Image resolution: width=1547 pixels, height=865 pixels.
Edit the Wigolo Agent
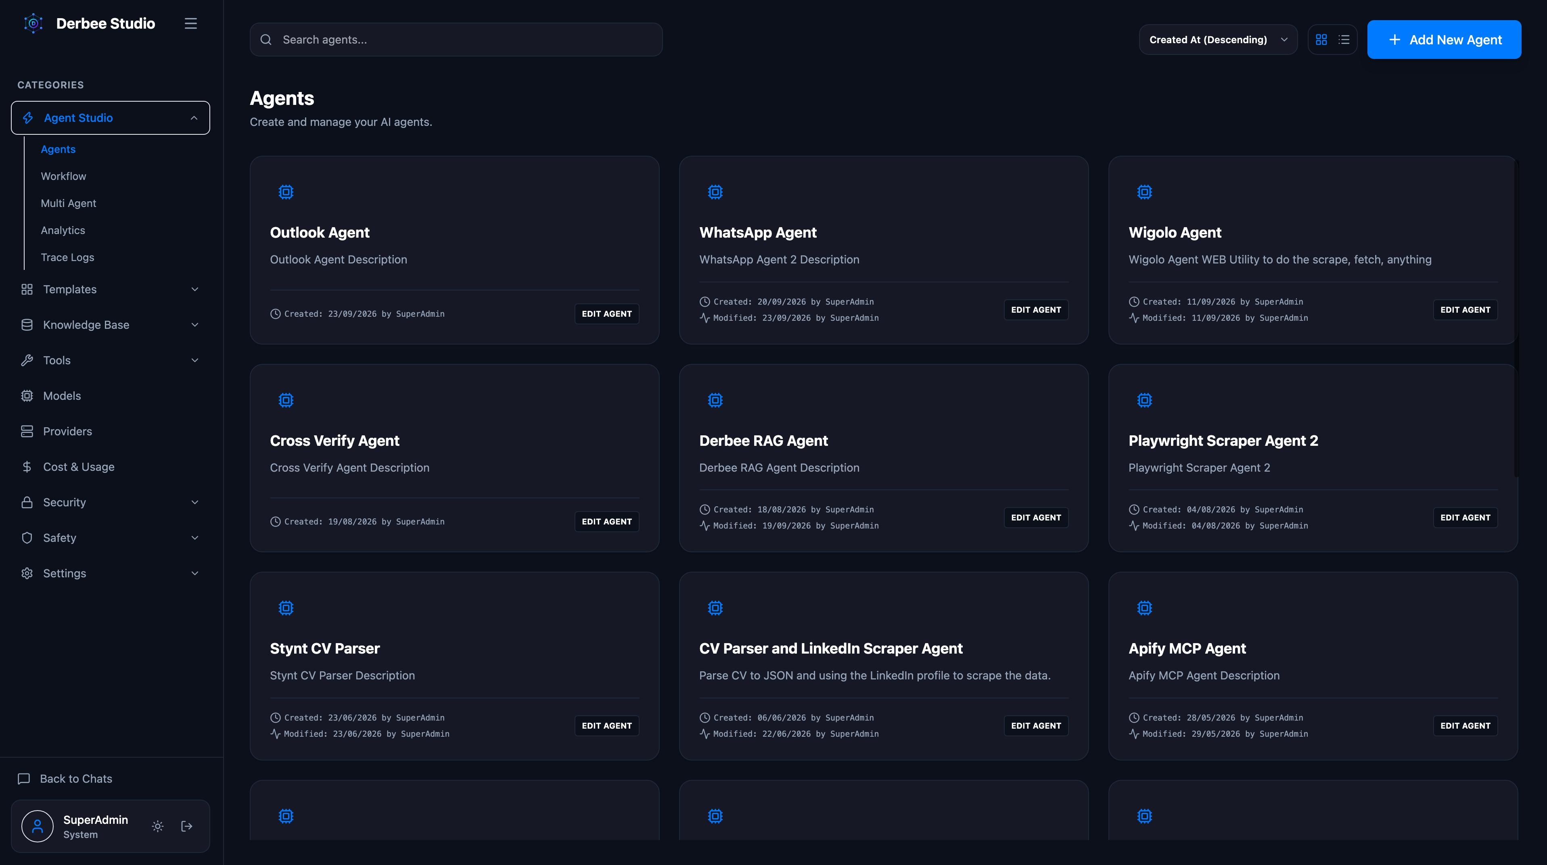(1465, 310)
